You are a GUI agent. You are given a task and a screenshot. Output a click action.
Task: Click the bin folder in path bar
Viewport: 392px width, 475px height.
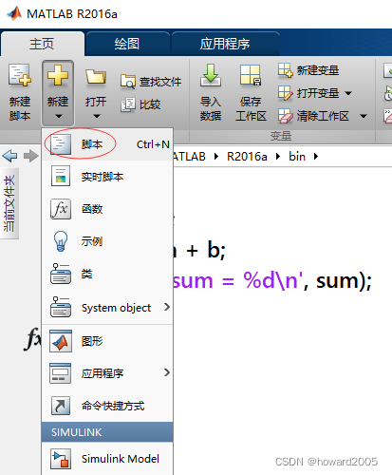tap(297, 157)
